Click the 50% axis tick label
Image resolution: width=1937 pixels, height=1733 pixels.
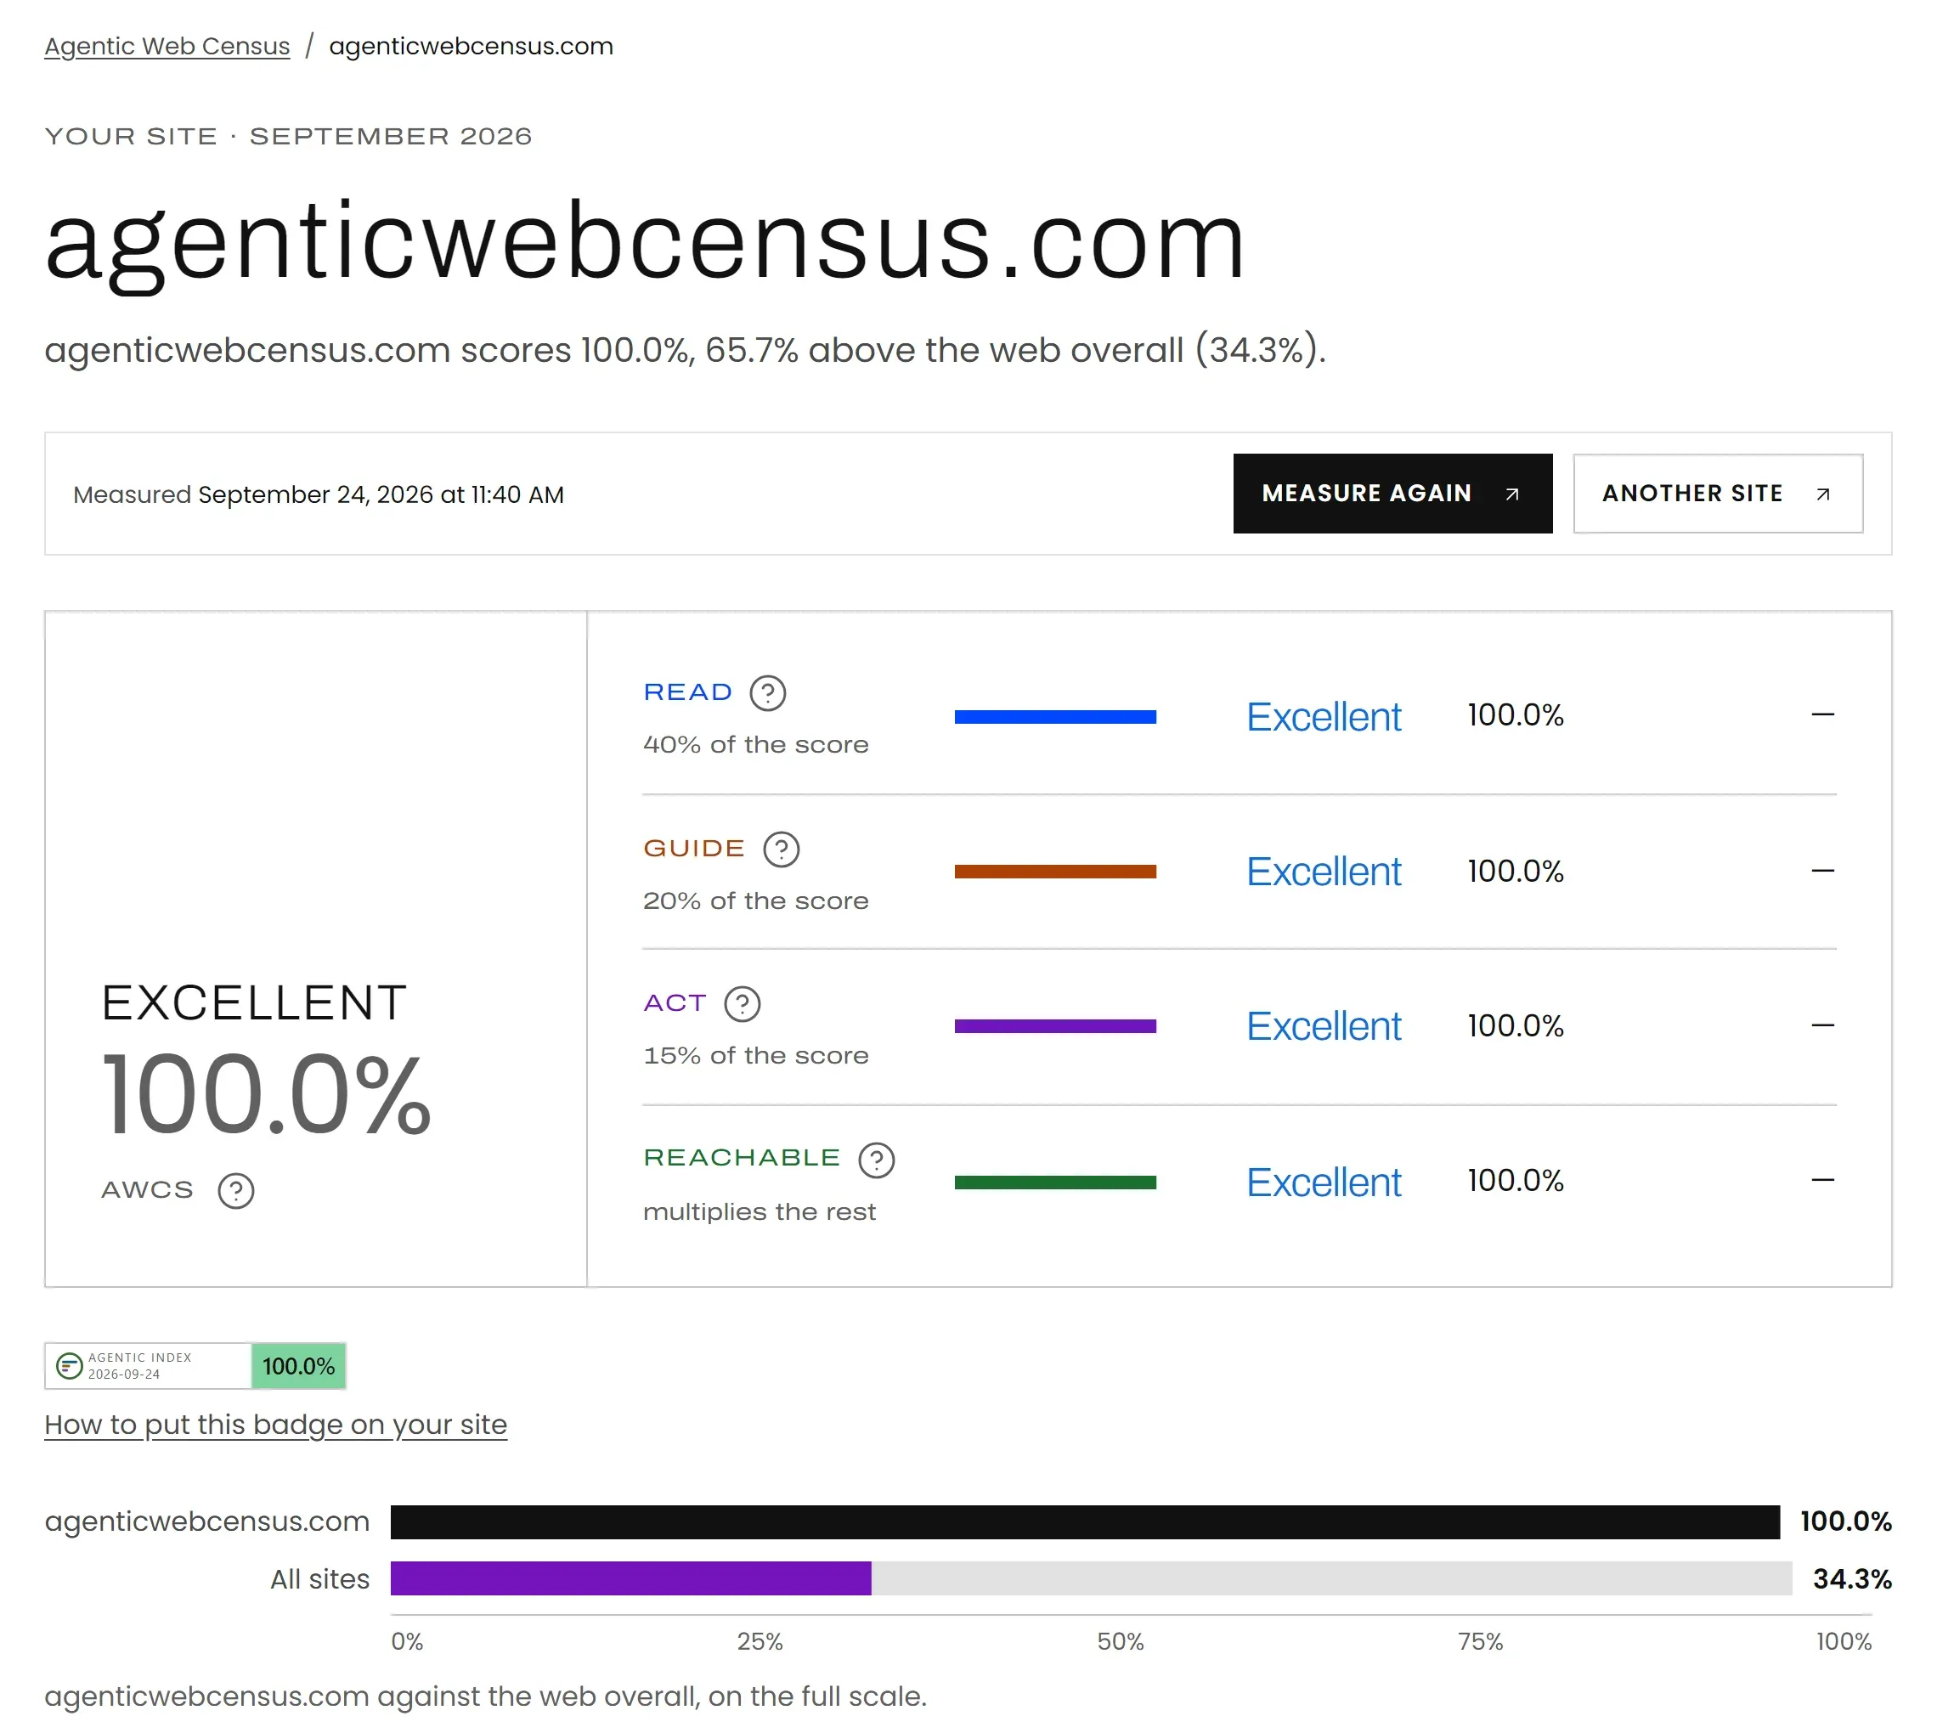coord(1120,1643)
